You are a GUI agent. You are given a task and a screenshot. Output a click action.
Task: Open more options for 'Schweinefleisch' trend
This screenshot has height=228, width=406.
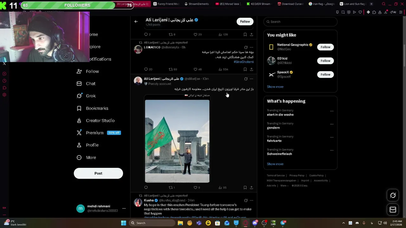coord(332,150)
